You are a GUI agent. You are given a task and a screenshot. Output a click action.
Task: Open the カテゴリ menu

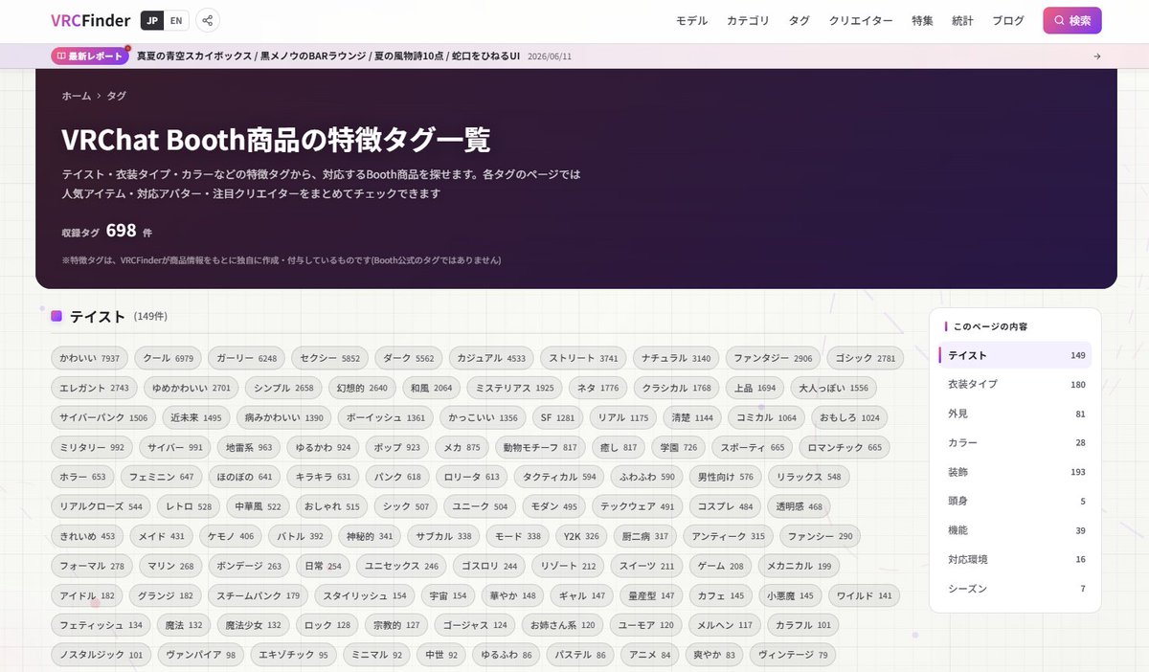point(748,20)
